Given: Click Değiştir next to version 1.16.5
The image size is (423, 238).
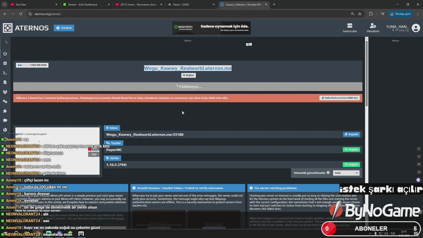Looking at the screenshot, I should [x=351, y=164].
